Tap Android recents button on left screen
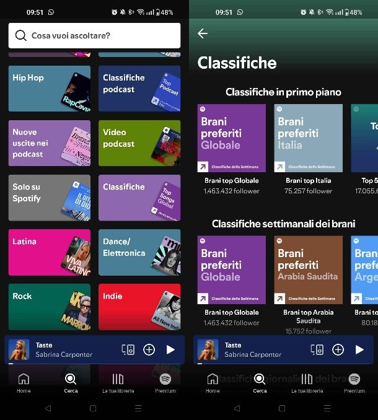Viewport: 378px width, 420px height. (x=138, y=408)
